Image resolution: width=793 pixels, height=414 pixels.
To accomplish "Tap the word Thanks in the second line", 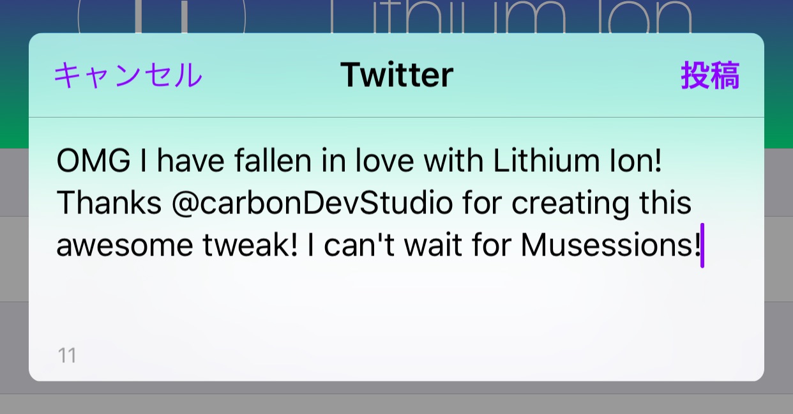I will (x=109, y=204).
